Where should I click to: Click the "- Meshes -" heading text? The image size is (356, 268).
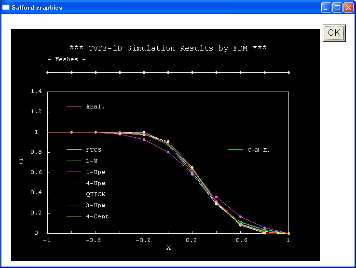67,59
